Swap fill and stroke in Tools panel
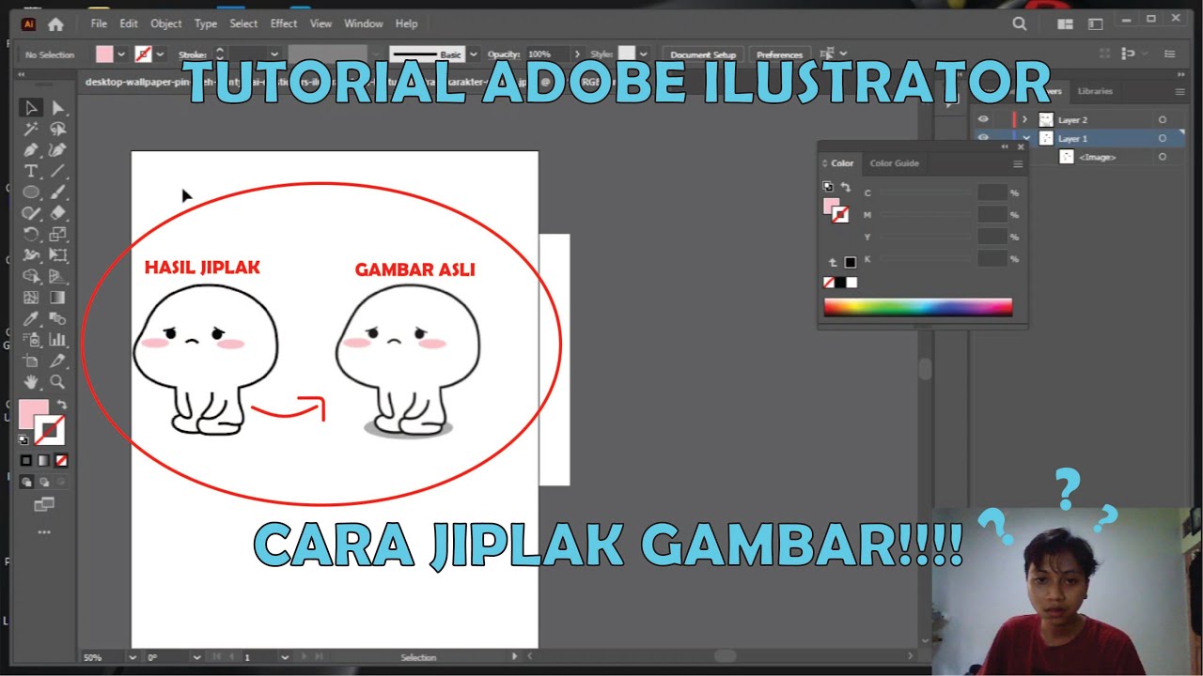Viewport: 1203px width, 676px height. pos(62,405)
